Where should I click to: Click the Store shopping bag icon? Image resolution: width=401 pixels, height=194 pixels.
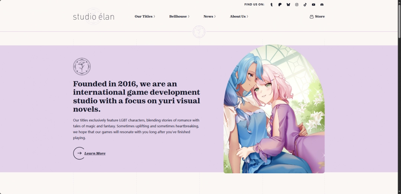[312, 17]
